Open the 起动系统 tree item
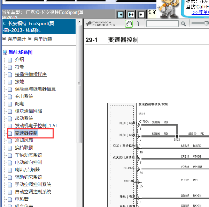 tap(24, 118)
